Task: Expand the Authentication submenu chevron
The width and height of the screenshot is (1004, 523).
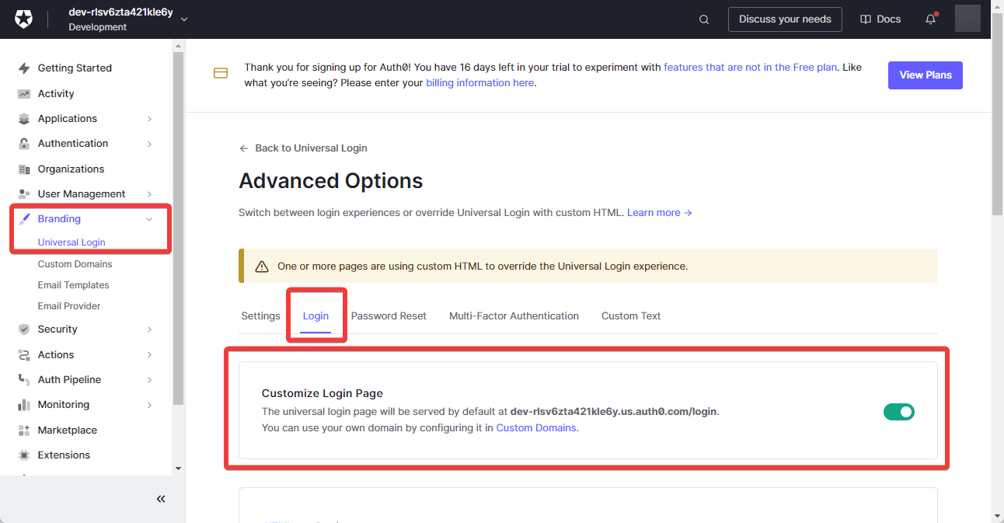Action: [x=149, y=144]
